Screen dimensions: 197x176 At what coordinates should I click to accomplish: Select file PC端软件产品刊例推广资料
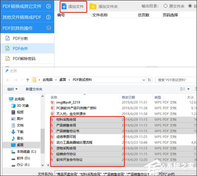tap(76, 108)
